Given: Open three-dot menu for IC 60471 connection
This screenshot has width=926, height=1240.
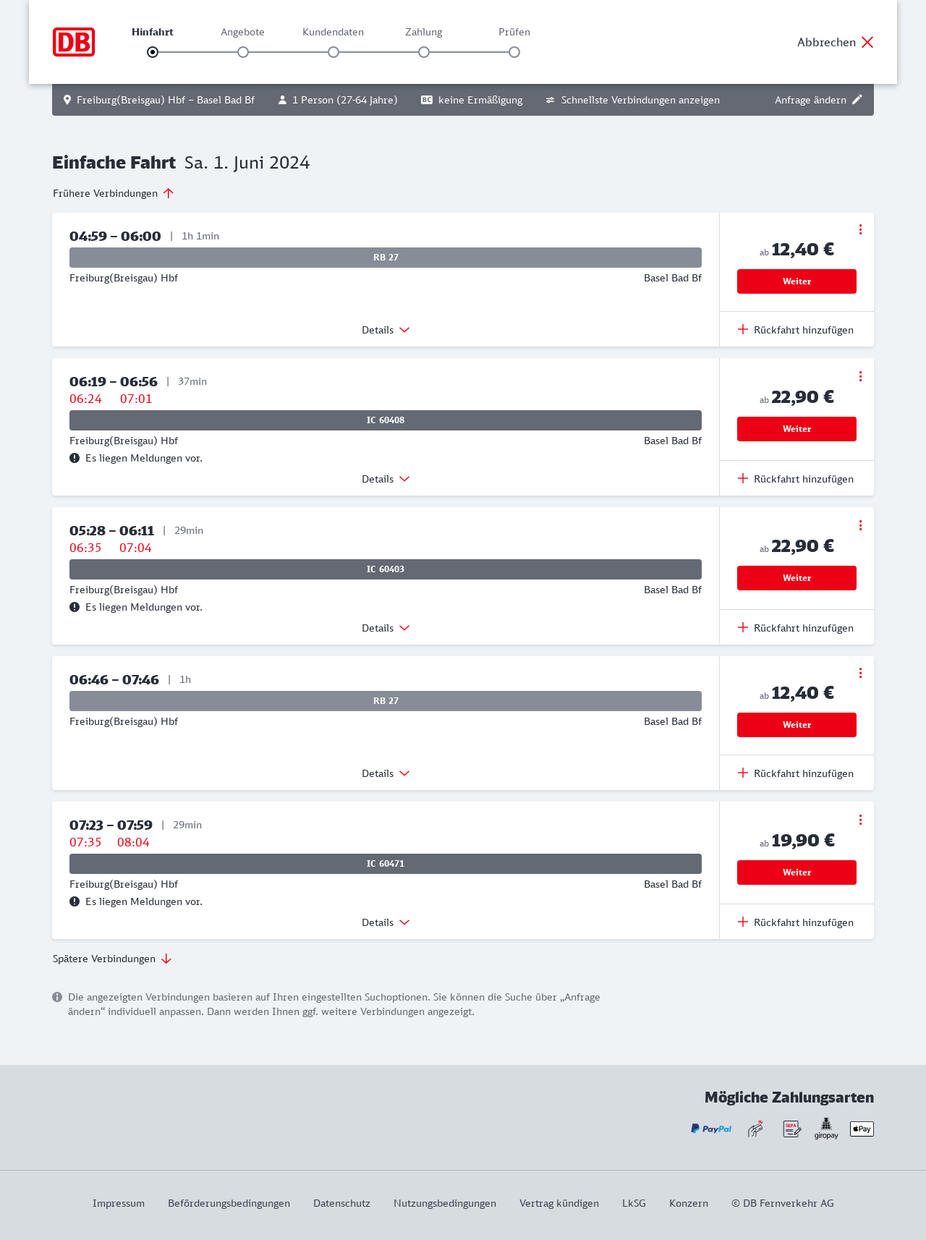Looking at the screenshot, I should (x=860, y=820).
